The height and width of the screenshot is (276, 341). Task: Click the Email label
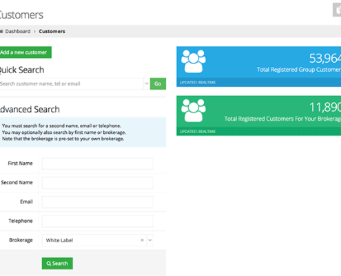(x=26, y=201)
